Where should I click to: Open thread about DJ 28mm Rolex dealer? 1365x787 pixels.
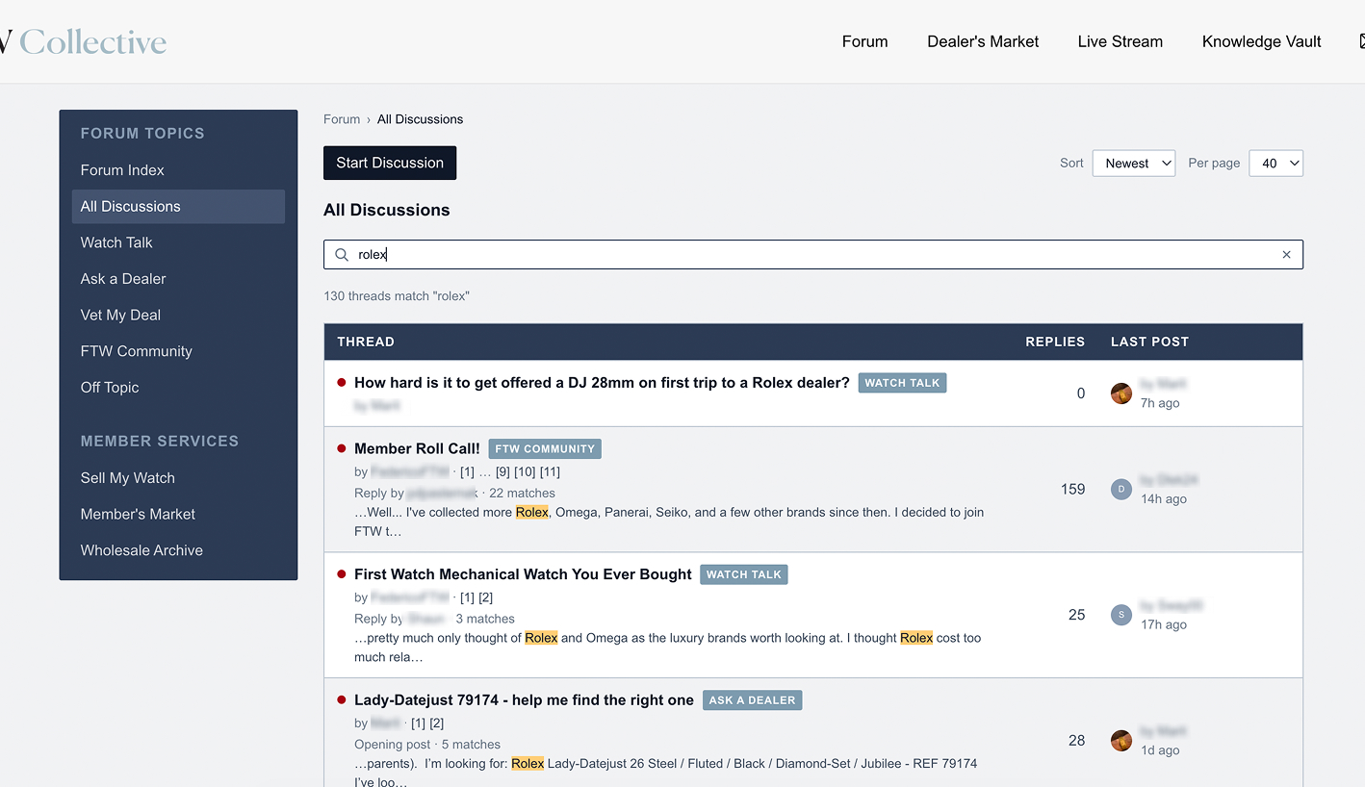click(602, 383)
